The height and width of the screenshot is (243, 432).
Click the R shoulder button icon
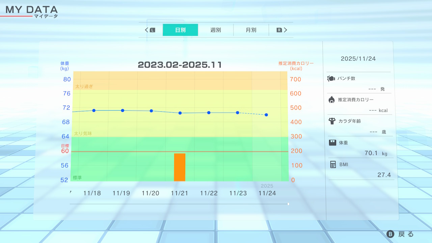(x=279, y=30)
